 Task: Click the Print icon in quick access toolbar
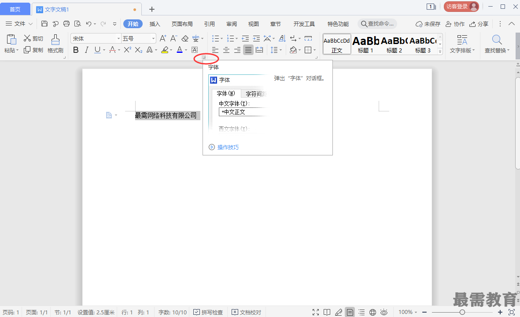point(66,23)
